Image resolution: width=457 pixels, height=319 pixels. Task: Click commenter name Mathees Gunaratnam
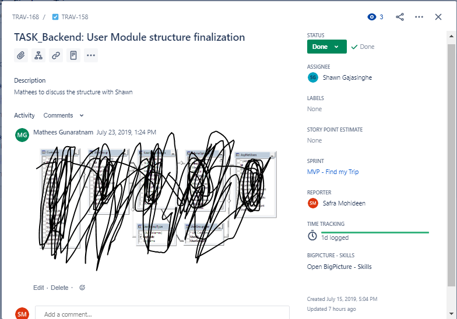click(x=63, y=132)
